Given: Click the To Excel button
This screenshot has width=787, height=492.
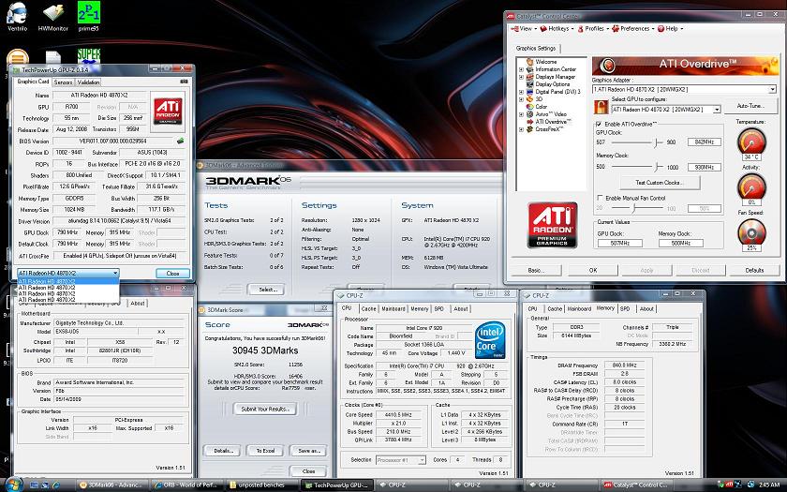Looking at the screenshot, I should pyautogui.click(x=265, y=451).
